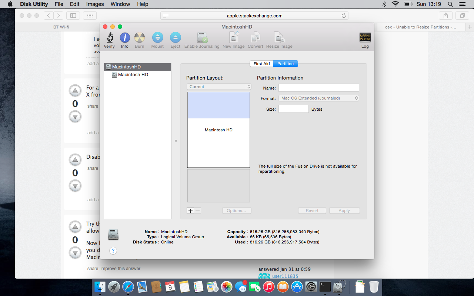This screenshot has height=296, width=474.
Task: Click the Revert button
Action: [x=312, y=211]
